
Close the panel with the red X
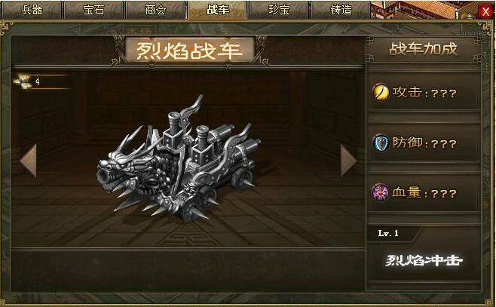[x=485, y=12]
